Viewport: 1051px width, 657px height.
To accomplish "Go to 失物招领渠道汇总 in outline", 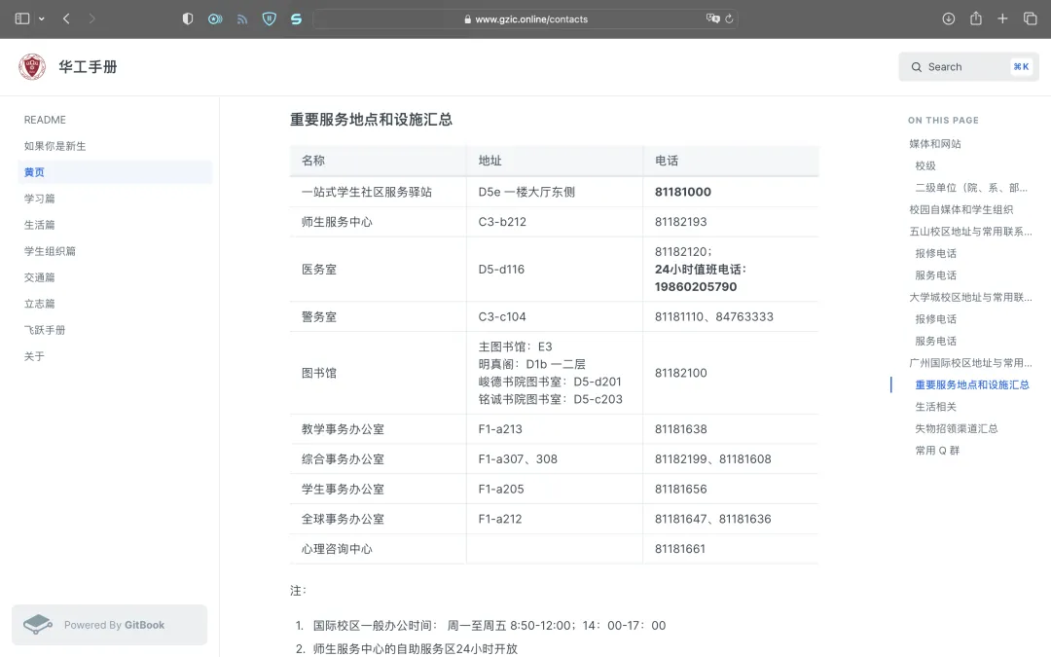I will tap(956, 428).
